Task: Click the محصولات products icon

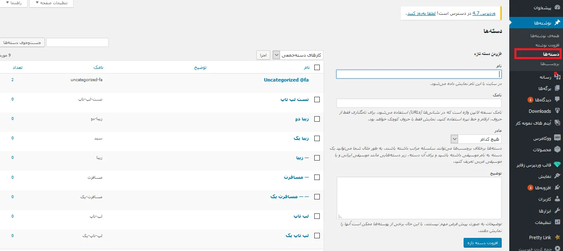Action: [x=557, y=150]
